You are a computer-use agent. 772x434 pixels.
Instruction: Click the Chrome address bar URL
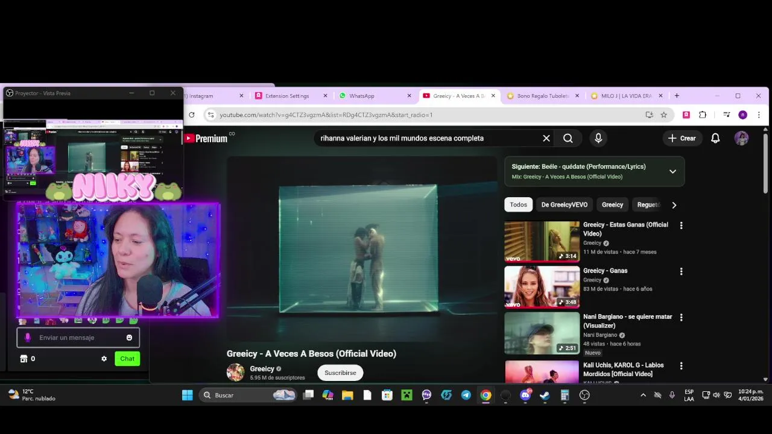coord(326,115)
